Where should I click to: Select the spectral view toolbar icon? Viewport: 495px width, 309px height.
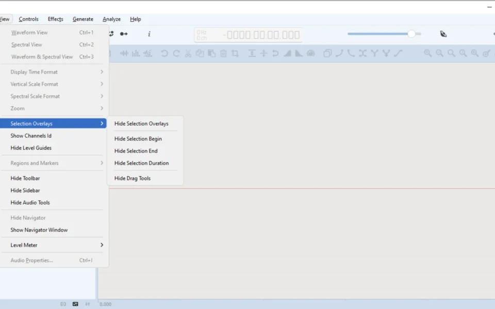pos(136,53)
